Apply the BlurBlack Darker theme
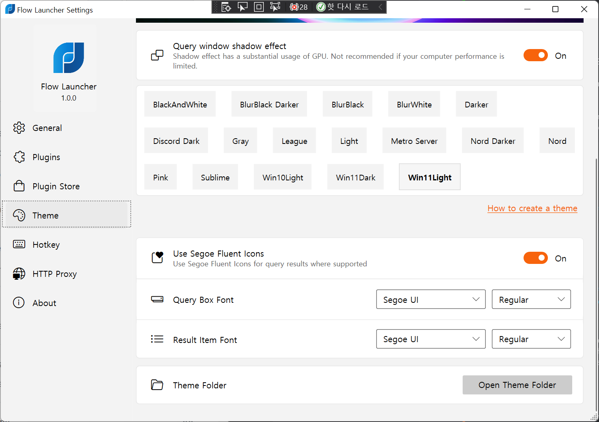 269,104
